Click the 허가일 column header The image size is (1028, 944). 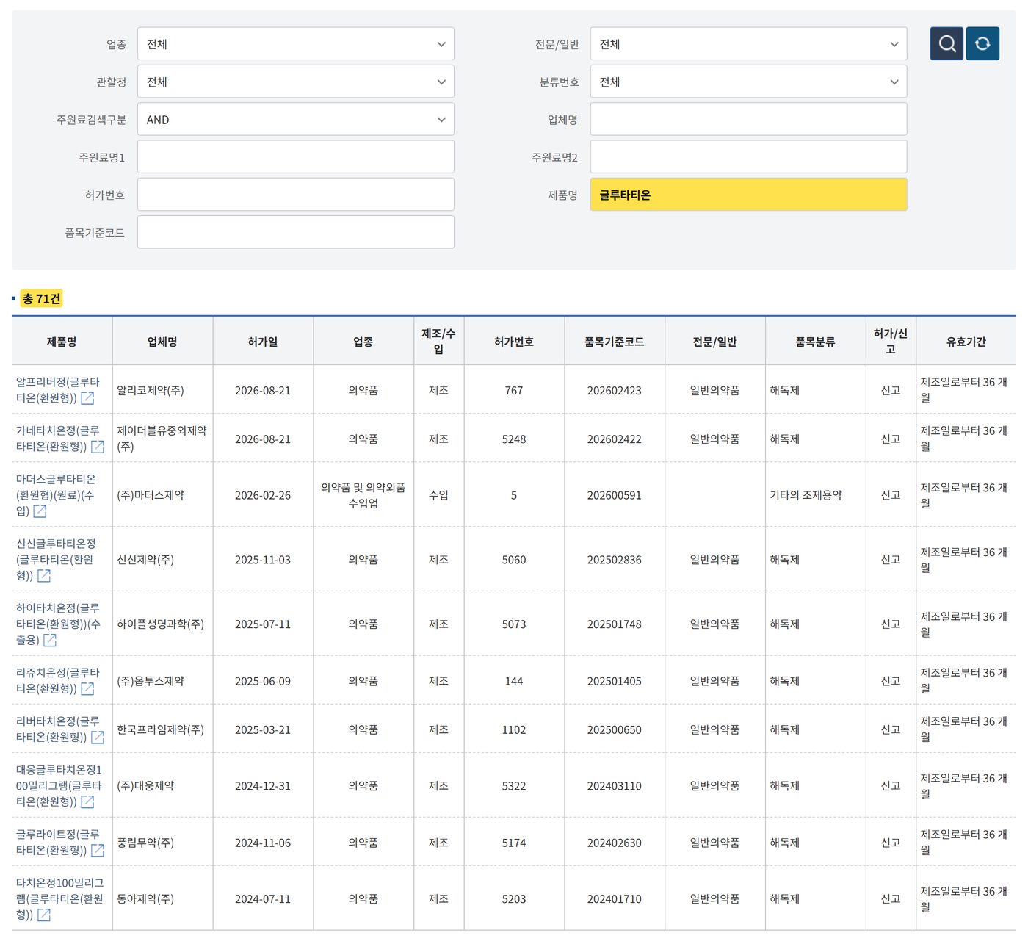[263, 342]
